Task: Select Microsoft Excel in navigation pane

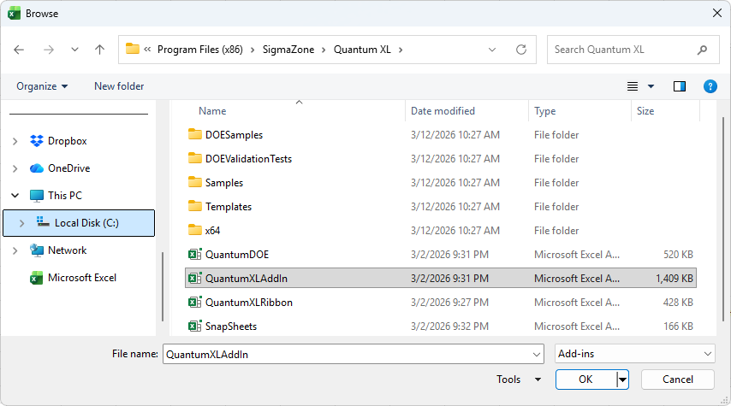Action: [x=82, y=278]
